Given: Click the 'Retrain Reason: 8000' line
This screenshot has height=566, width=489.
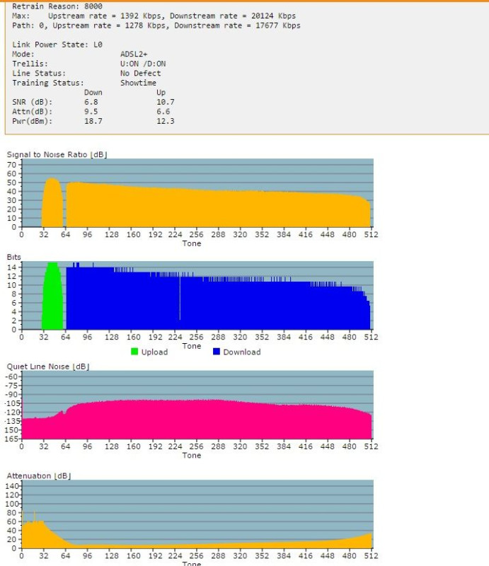Looking at the screenshot, I should coord(57,6).
